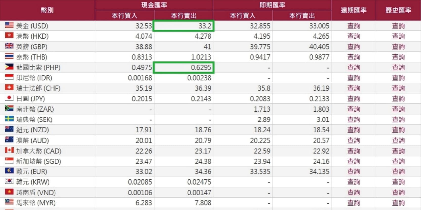421x210 pixels.
Task: Click the Malaysia flag beside MYR
Action: tap(9, 202)
